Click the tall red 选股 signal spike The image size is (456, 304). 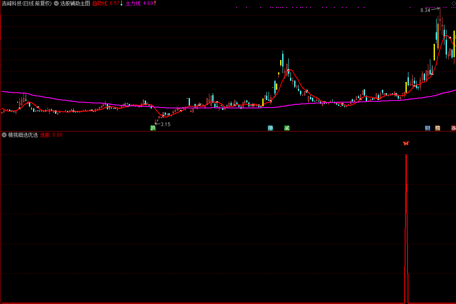click(406, 227)
